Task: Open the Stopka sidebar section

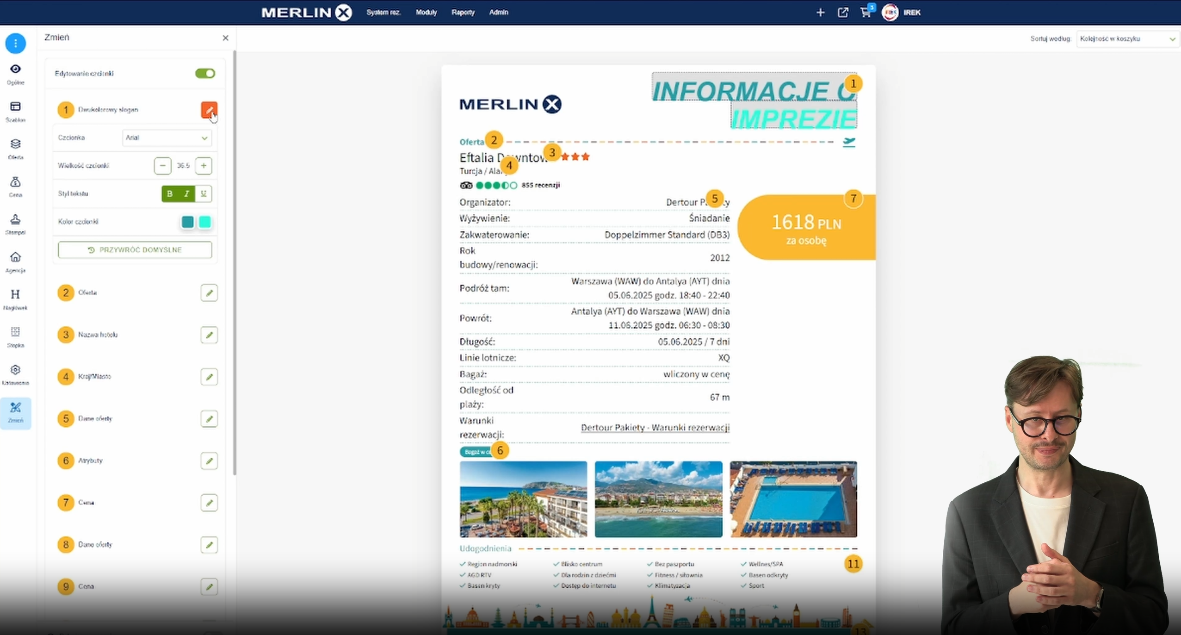Action: click(15, 337)
